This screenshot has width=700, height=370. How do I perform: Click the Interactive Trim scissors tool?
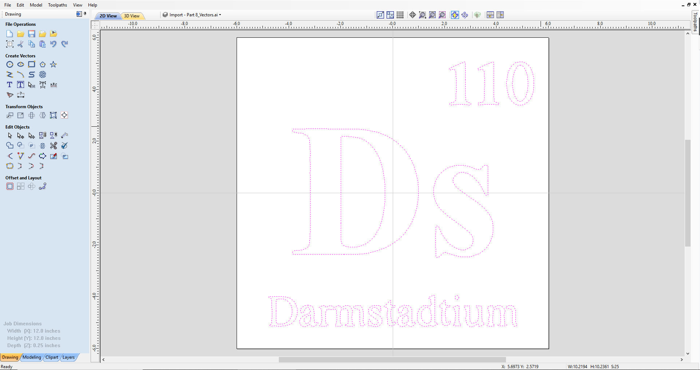pyautogui.click(x=54, y=146)
